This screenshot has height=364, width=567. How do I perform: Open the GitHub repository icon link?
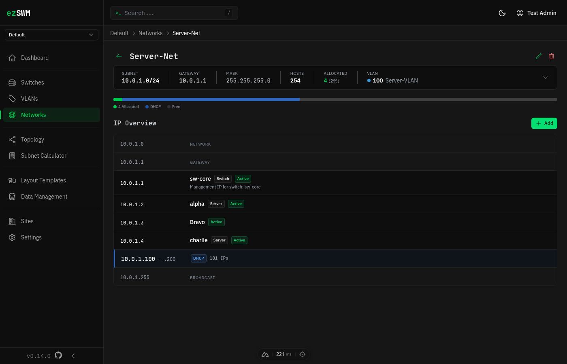(x=58, y=356)
